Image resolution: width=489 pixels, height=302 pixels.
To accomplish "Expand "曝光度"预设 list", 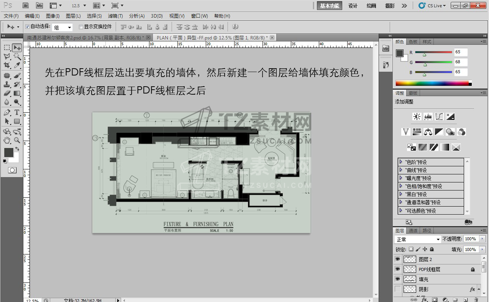I will [x=401, y=178].
